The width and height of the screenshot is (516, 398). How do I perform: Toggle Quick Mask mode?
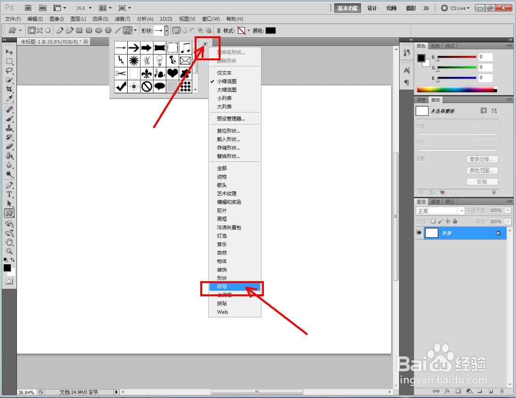point(9,282)
